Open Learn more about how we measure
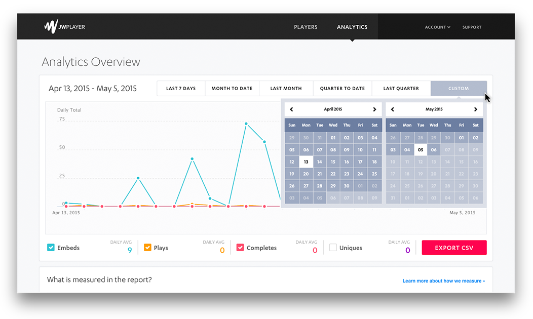Viewport: 533px width, 319px height. pyautogui.click(x=444, y=281)
